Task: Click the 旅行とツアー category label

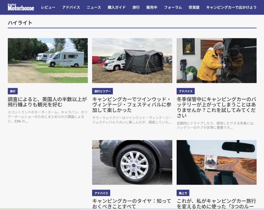Action: pos(102,91)
